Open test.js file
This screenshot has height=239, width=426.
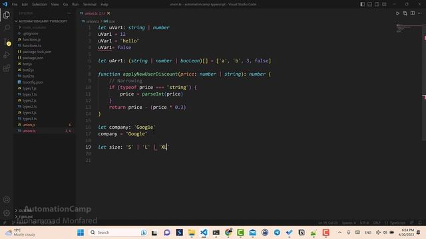[27, 64]
